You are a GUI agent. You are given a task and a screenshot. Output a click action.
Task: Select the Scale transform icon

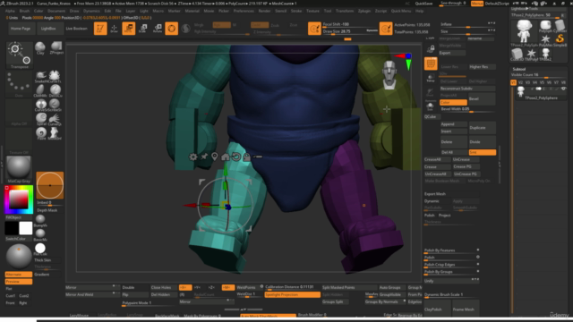coord(143,29)
